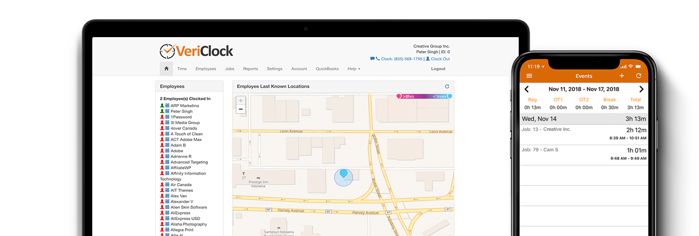699x236 pixels.
Task: Go to previous week on phone
Action: coord(527,89)
